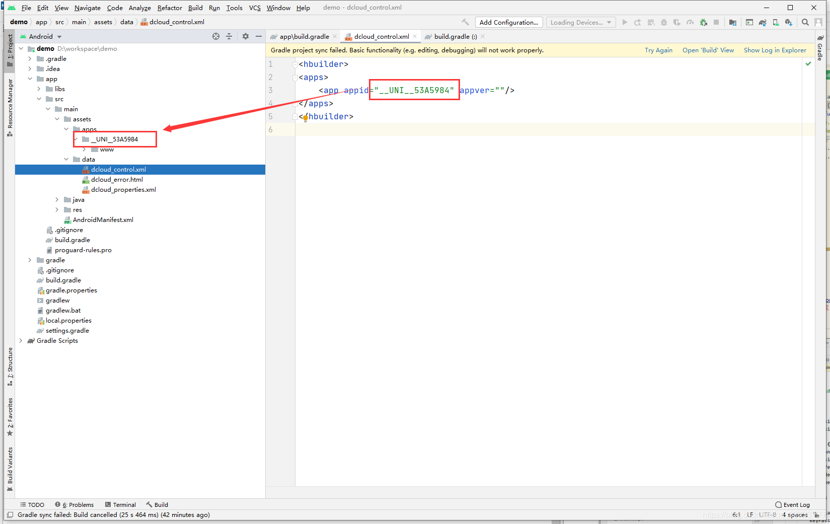830x524 pixels.
Task: Open the Gradle side tool window
Action: point(820,48)
